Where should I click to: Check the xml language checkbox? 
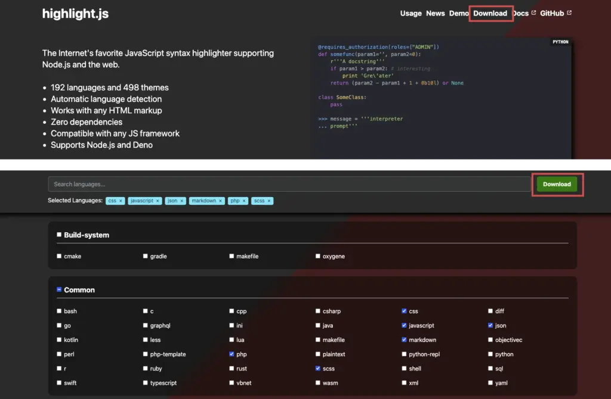[404, 383]
